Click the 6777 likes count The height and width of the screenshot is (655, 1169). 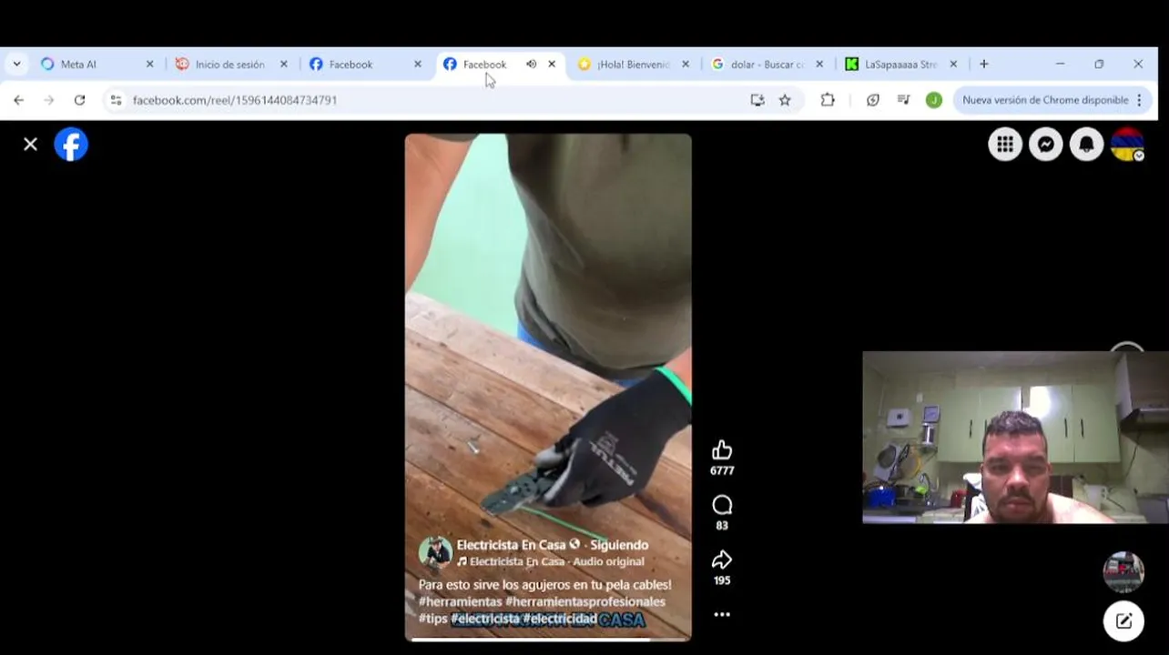tap(722, 471)
